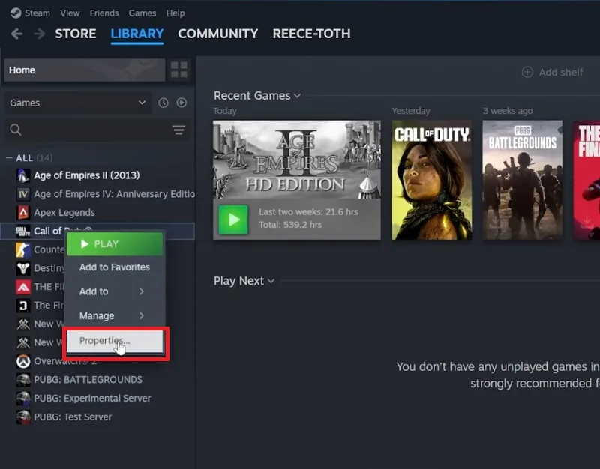The image size is (600, 469).
Task: Expand Play Next shelf dropdown
Action: click(271, 281)
